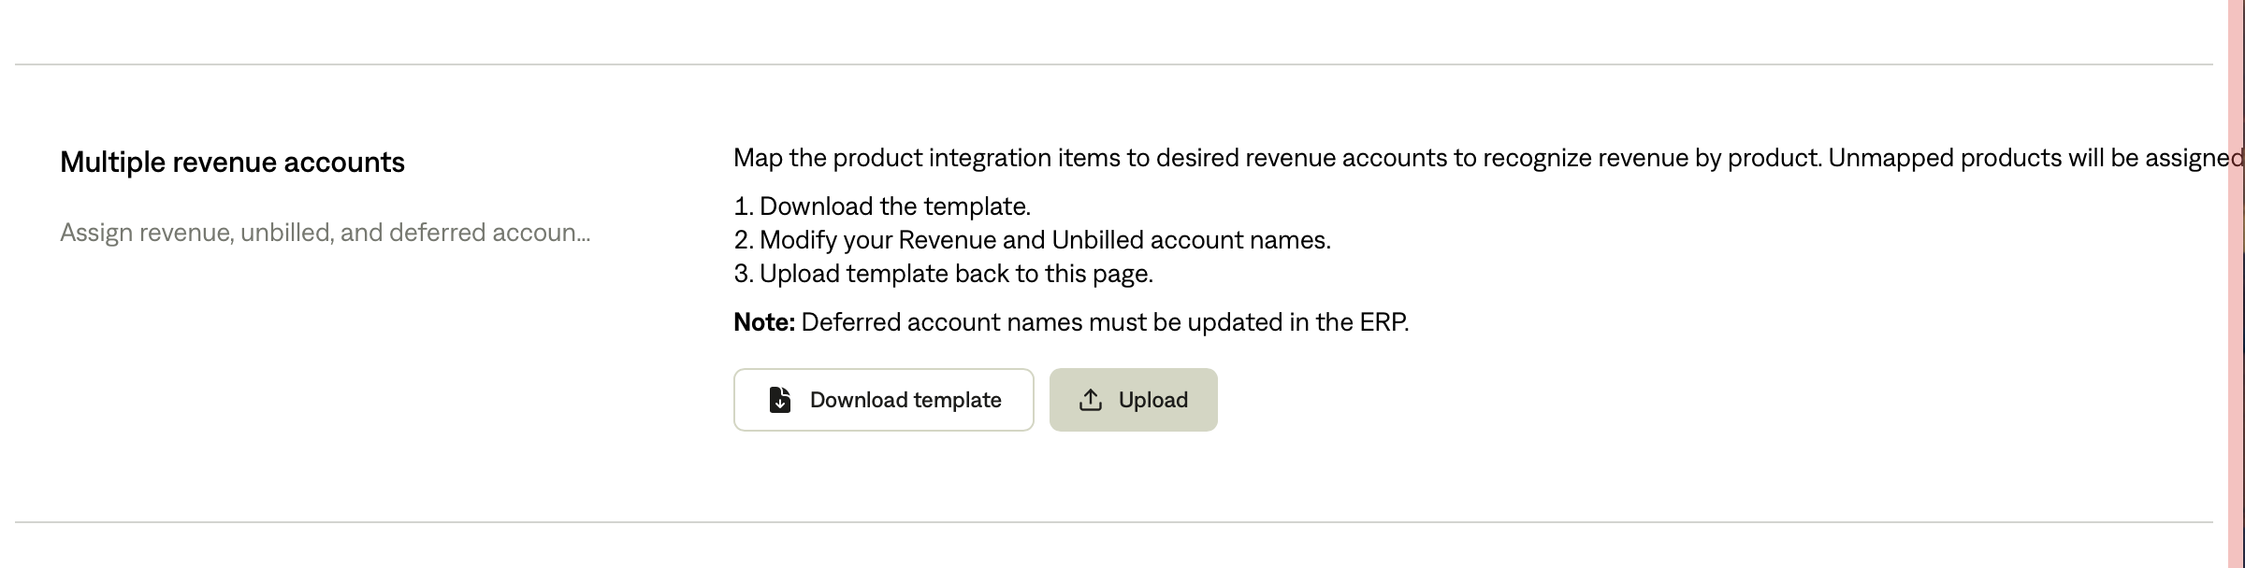2245x568 pixels.
Task: Click the '1.' list number marker
Action: [743, 206]
